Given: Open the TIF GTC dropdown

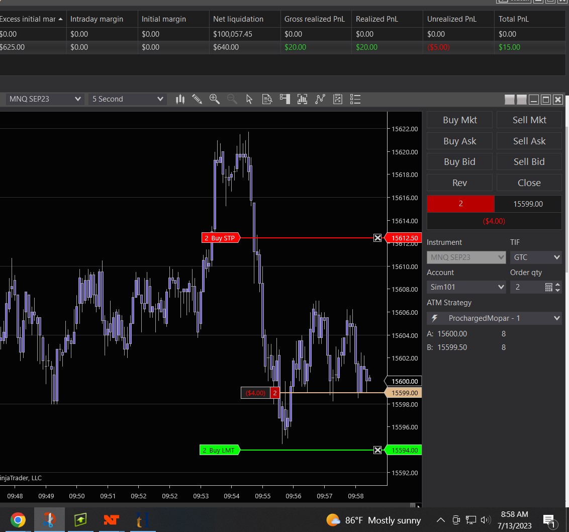Looking at the screenshot, I should click(x=536, y=257).
